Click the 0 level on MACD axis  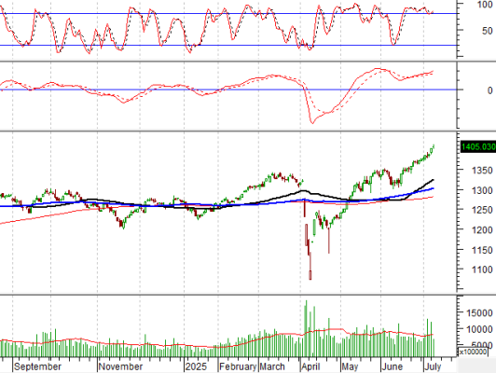[489, 90]
